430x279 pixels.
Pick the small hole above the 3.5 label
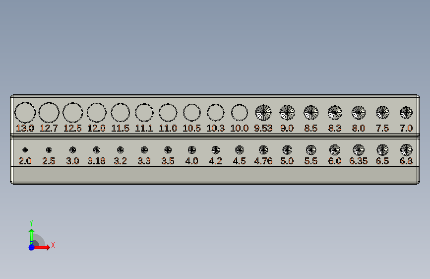[168, 150]
